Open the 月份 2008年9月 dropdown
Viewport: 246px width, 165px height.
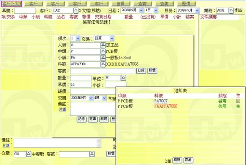201,11
